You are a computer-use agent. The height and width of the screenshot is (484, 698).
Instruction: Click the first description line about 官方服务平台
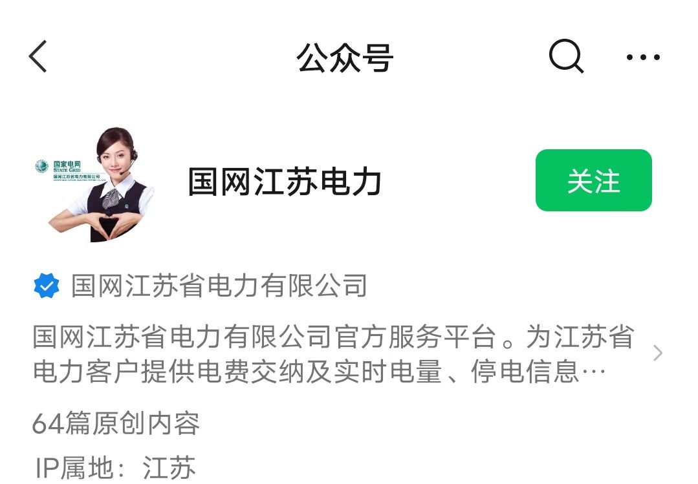coord(333,337)
